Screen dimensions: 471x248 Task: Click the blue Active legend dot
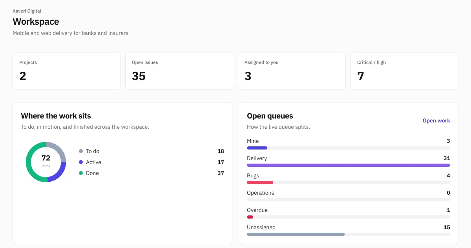pos(81,162)
